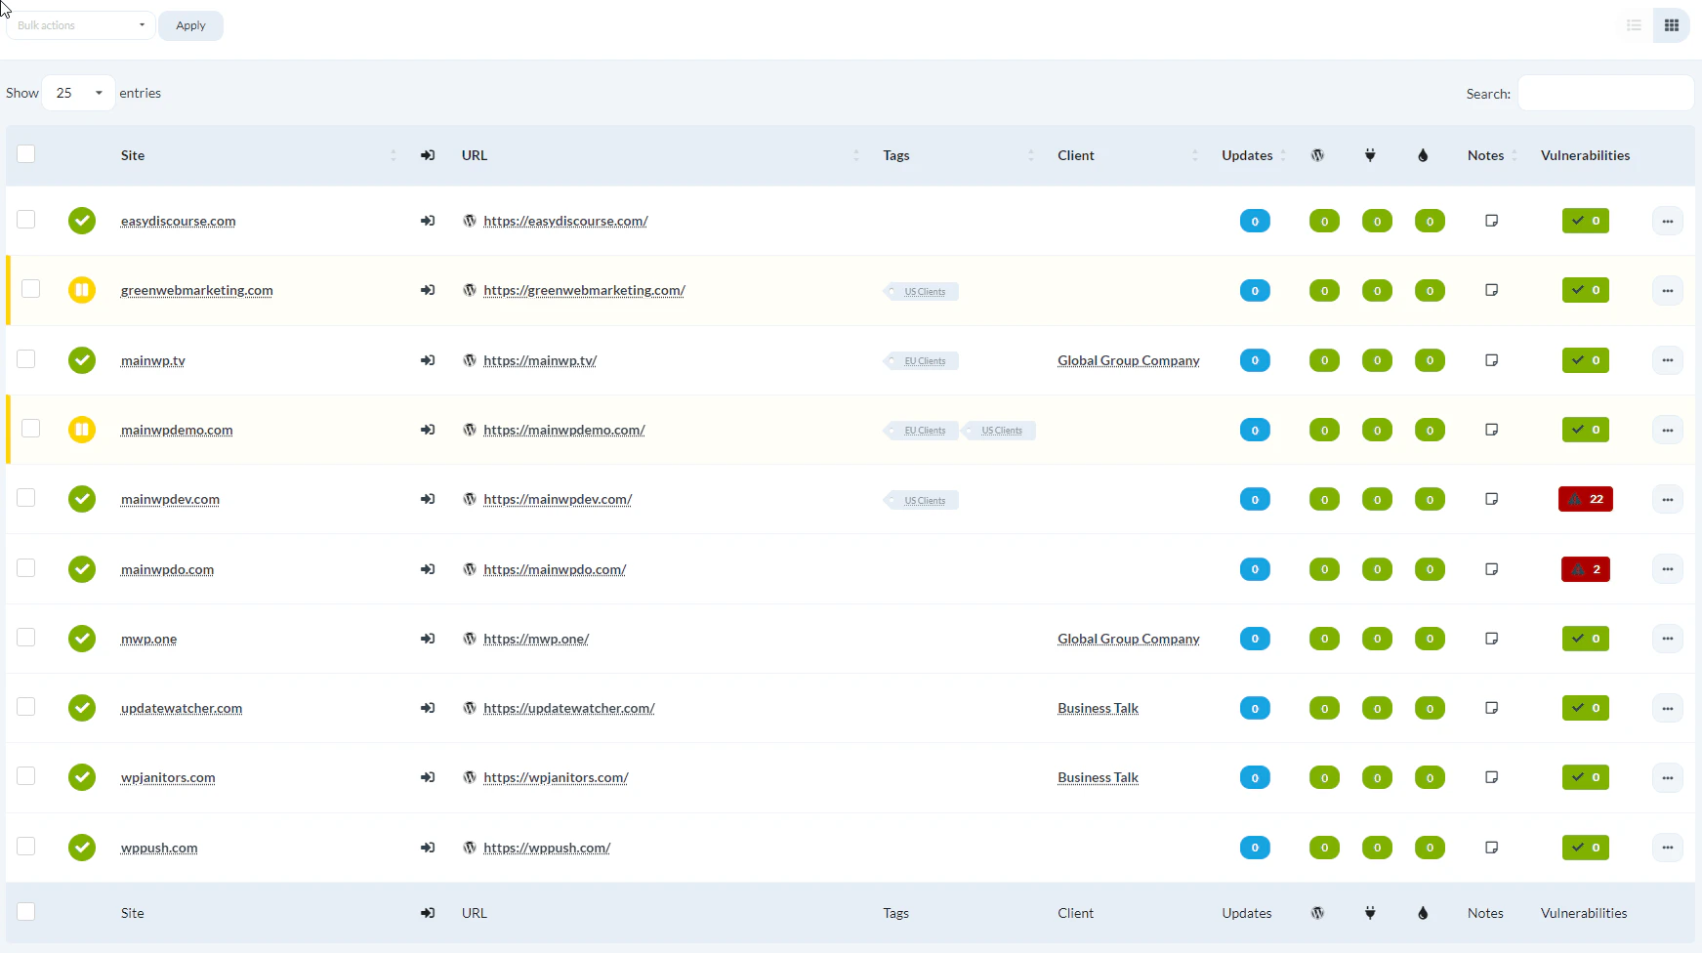
Task: Tick the select-all checkbox in table header
Action: (x=26, y=154)
